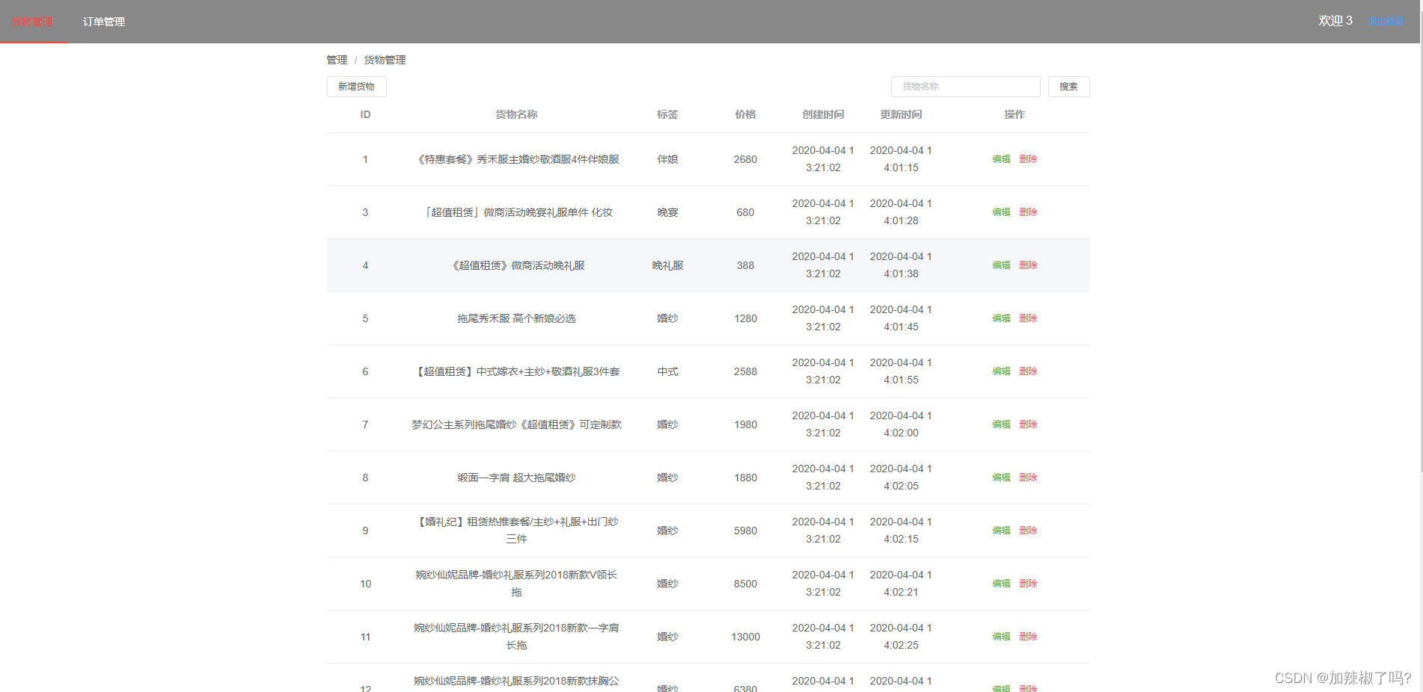Switch to the 订单管理 tab
Image resolution: width=1423 pixels, height=692 pixels.
tap(104, 22)
